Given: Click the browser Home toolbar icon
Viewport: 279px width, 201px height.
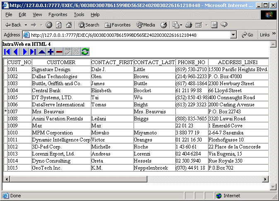Looking at the screenshot, I should point(69,25).
